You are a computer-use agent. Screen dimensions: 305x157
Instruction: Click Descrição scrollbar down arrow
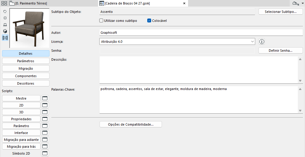[x=300, y=81]
